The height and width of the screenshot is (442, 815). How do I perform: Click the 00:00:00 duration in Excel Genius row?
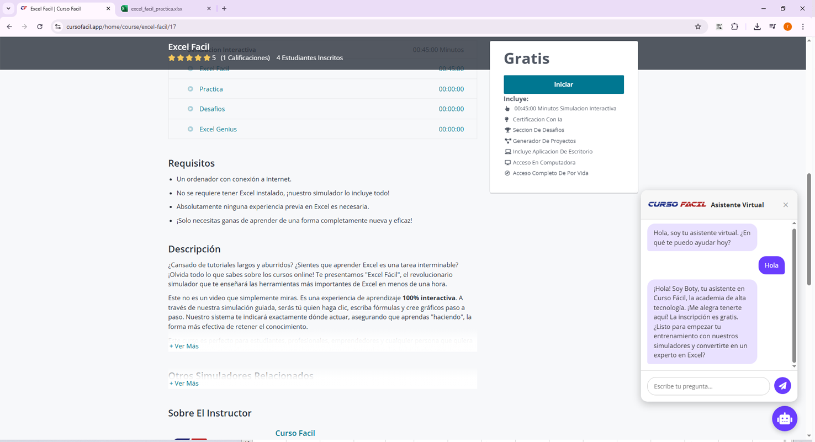(x=451, y=129)
